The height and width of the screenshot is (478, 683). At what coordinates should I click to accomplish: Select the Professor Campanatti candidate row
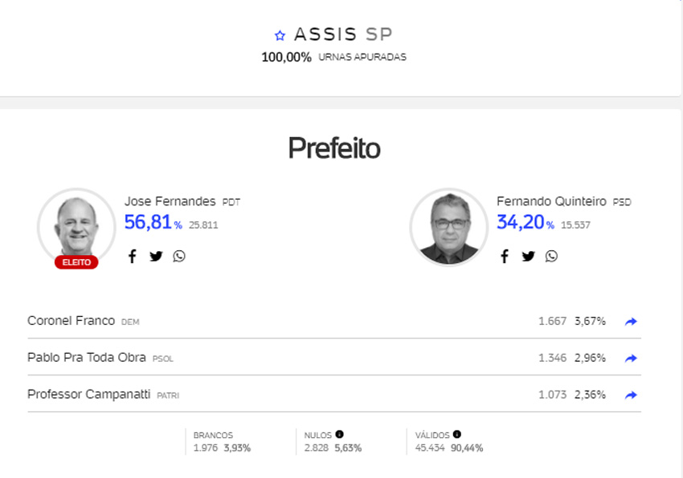(x=334, y=395)
